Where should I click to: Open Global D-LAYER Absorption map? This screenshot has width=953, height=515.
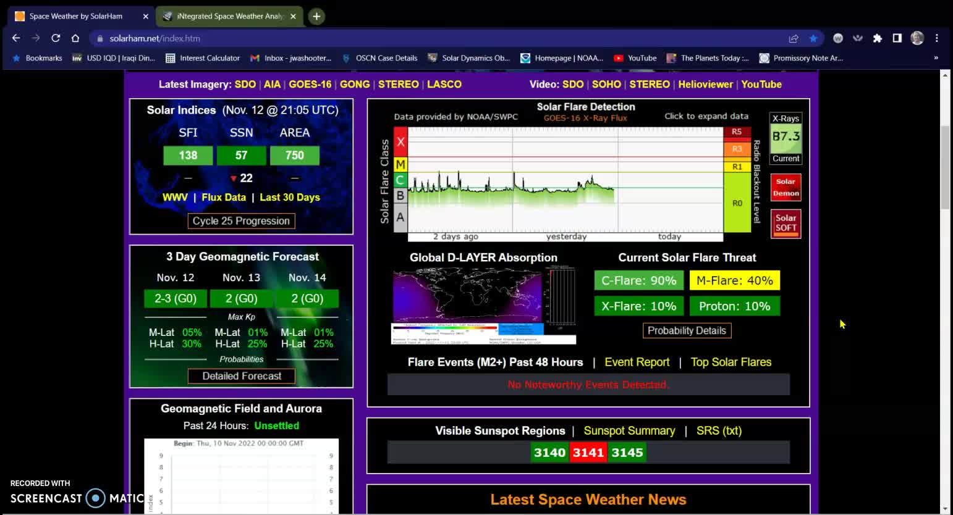(x=484, y=305)
